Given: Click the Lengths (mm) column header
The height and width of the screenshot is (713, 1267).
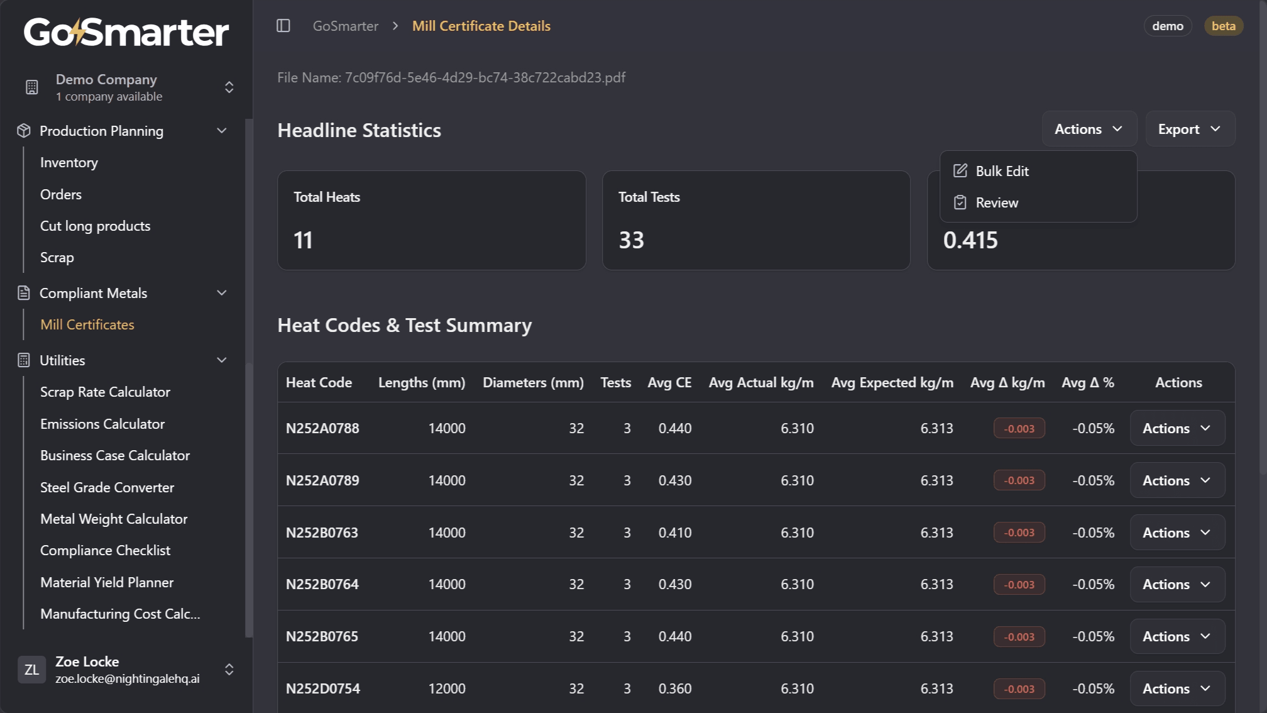Looking at the screenshot, I should (x=422, y=382).
